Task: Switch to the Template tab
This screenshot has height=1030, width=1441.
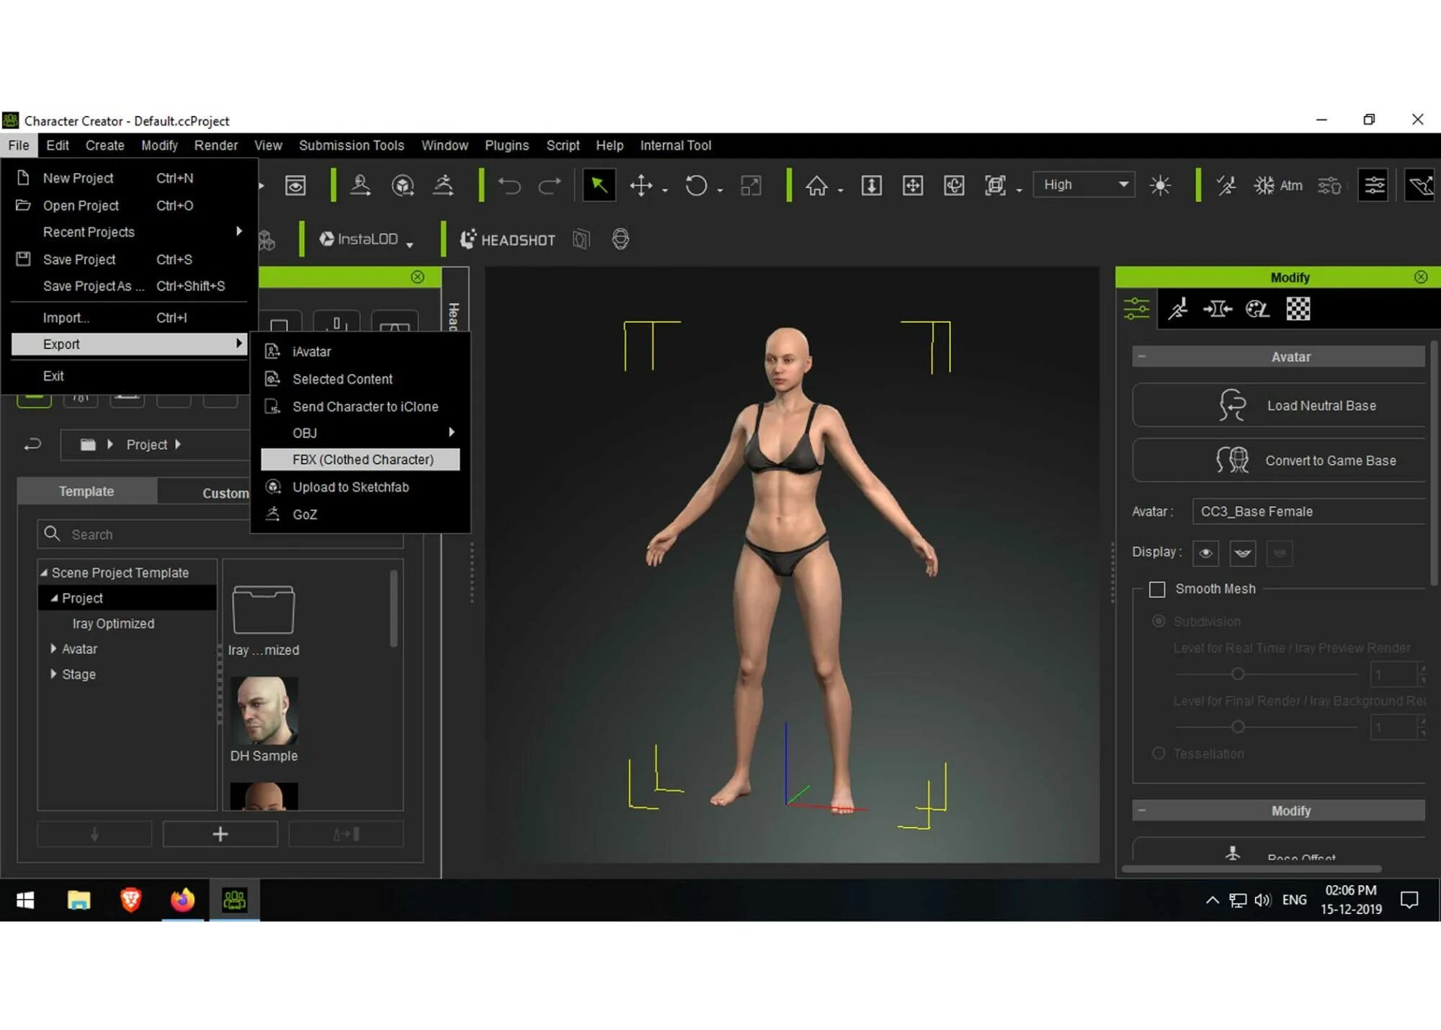Action: pos(86,491)
